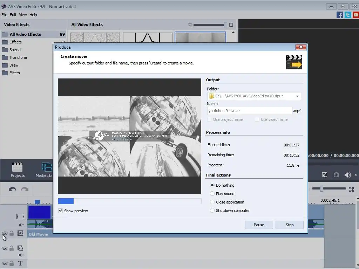This screenshot has width=359, height=269.
Task: Select All Video Effects category
Action: coord(34,34)
